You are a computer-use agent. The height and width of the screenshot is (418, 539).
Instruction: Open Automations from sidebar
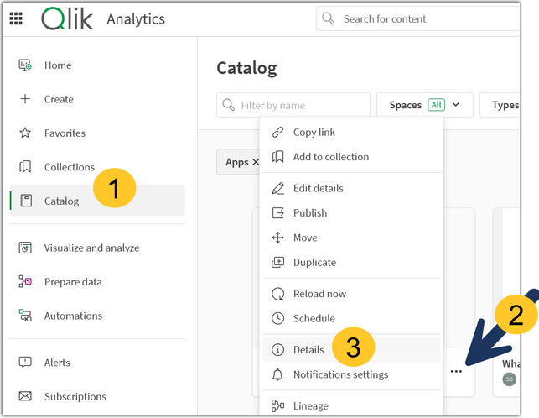click(x=73, y=316)
